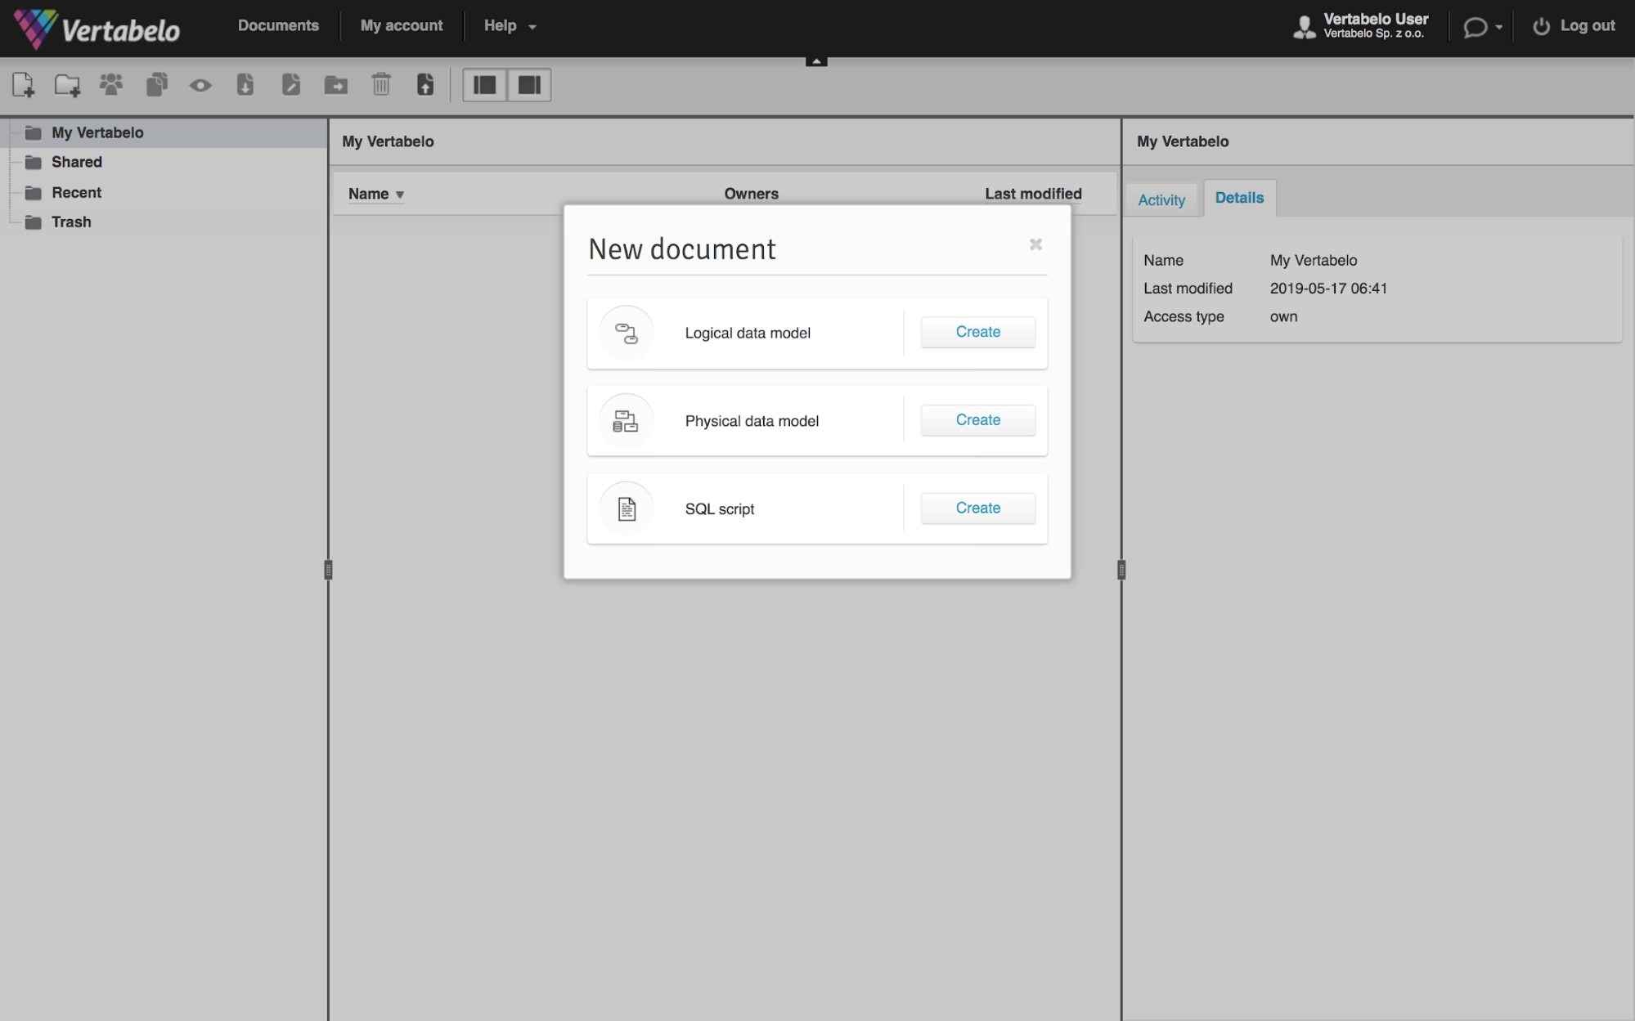Click the Last modified date 2019-05-17 06:41
The height and width of the screenshot is (1021, 1635).
[x=1328, y=289]
